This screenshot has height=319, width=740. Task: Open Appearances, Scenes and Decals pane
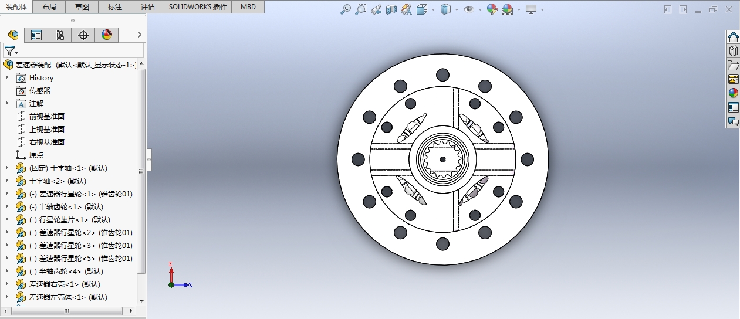point(734,93)
